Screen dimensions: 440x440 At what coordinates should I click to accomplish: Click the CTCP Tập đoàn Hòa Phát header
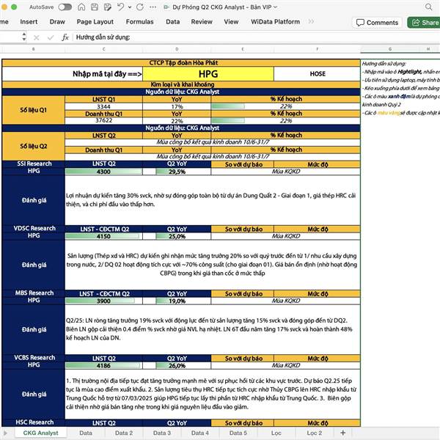click(181, 63)
